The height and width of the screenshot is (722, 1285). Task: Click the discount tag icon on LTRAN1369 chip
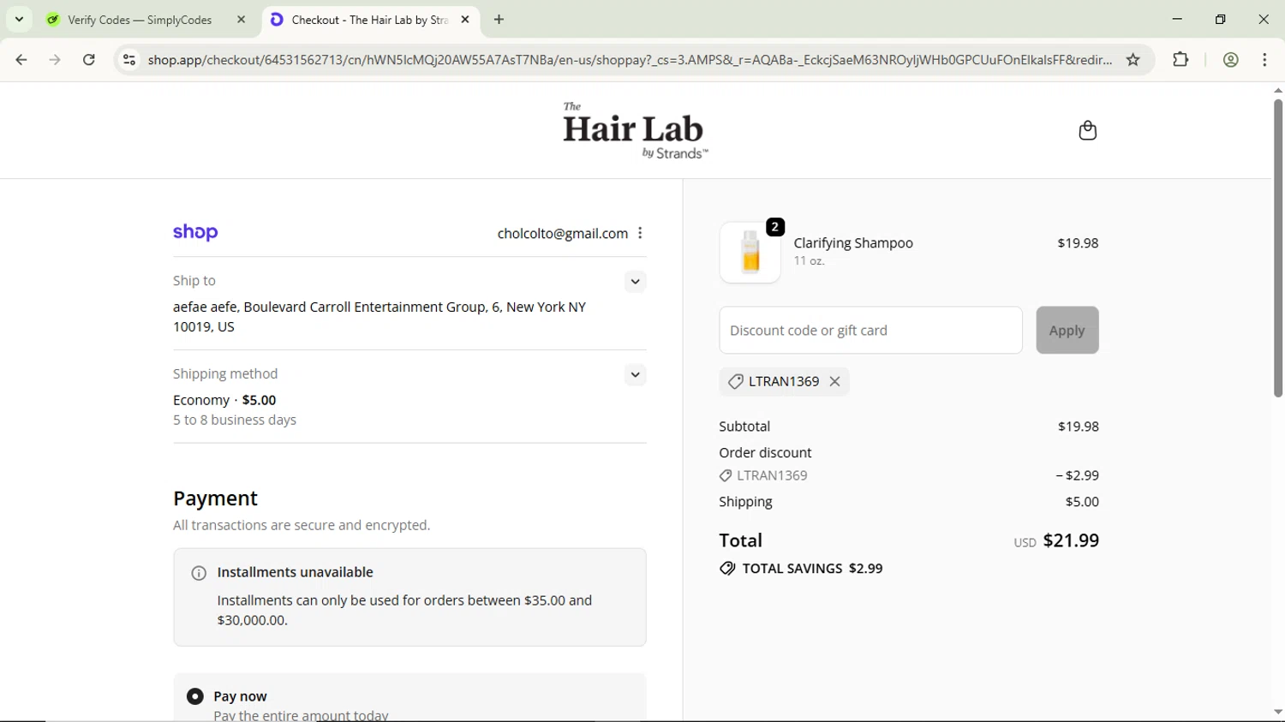(735, 382)
